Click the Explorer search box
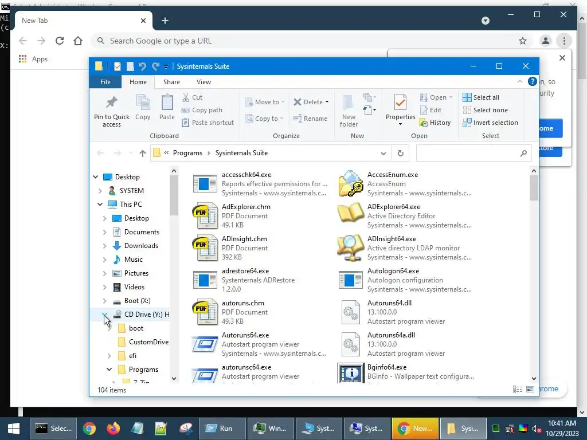The height and width of the screenshot is (440, 587). (473, 153)
